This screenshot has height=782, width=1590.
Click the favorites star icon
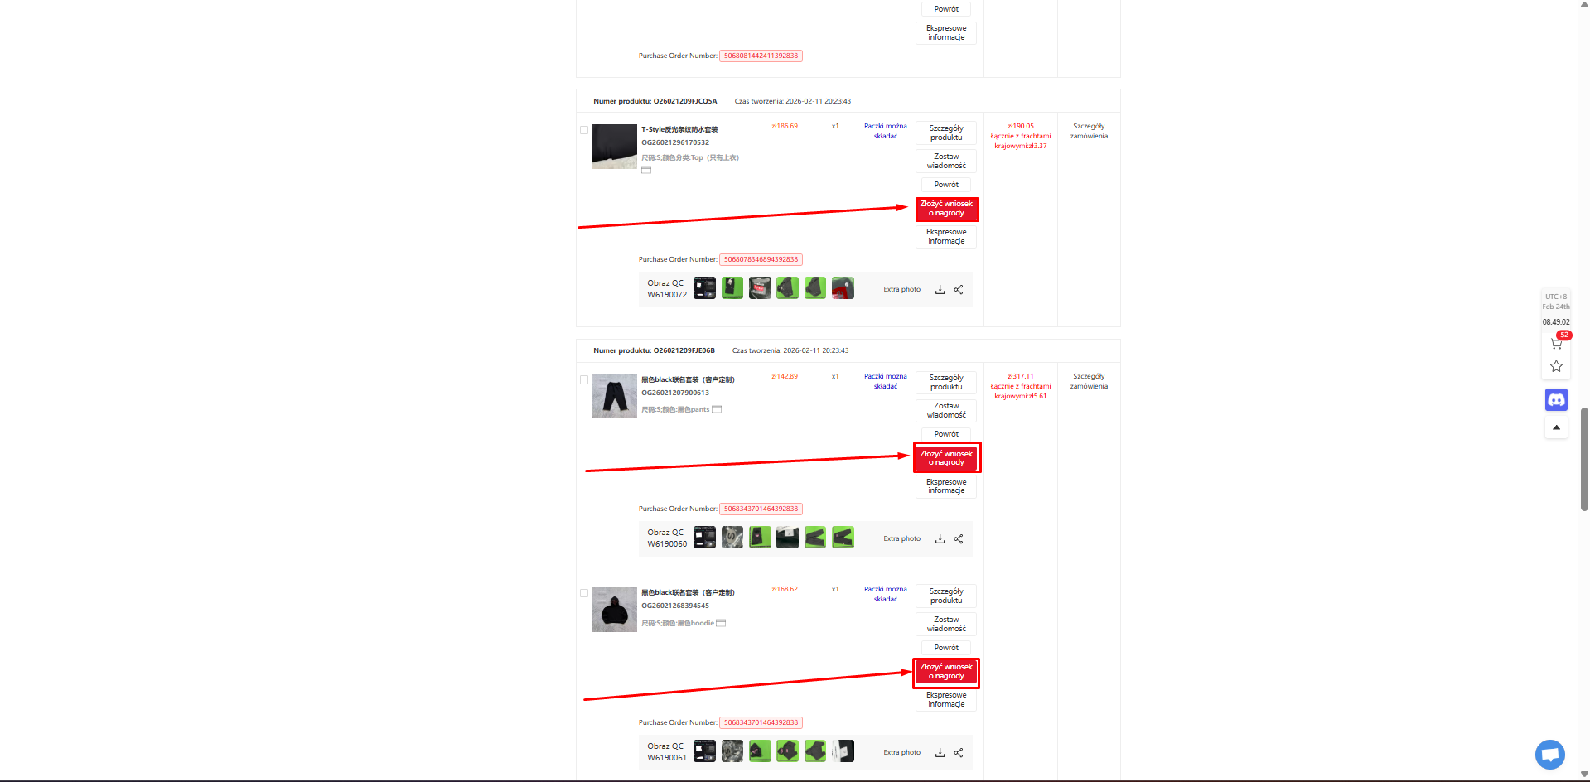(1556, 366)
